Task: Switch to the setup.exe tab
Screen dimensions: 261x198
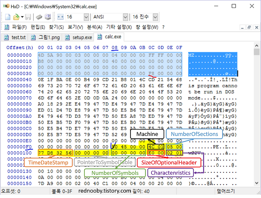Action: point(78,37)
